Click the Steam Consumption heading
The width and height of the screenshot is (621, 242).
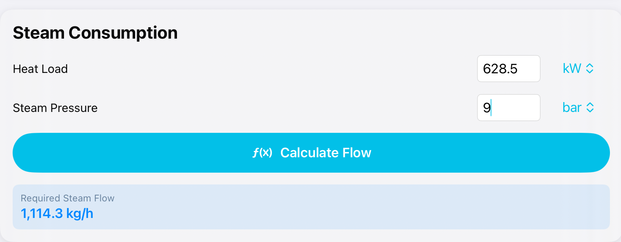(95, 33)
